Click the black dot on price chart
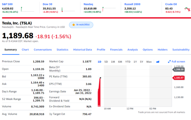The height and width of the screenshot is (120, 191). [100, 78]
